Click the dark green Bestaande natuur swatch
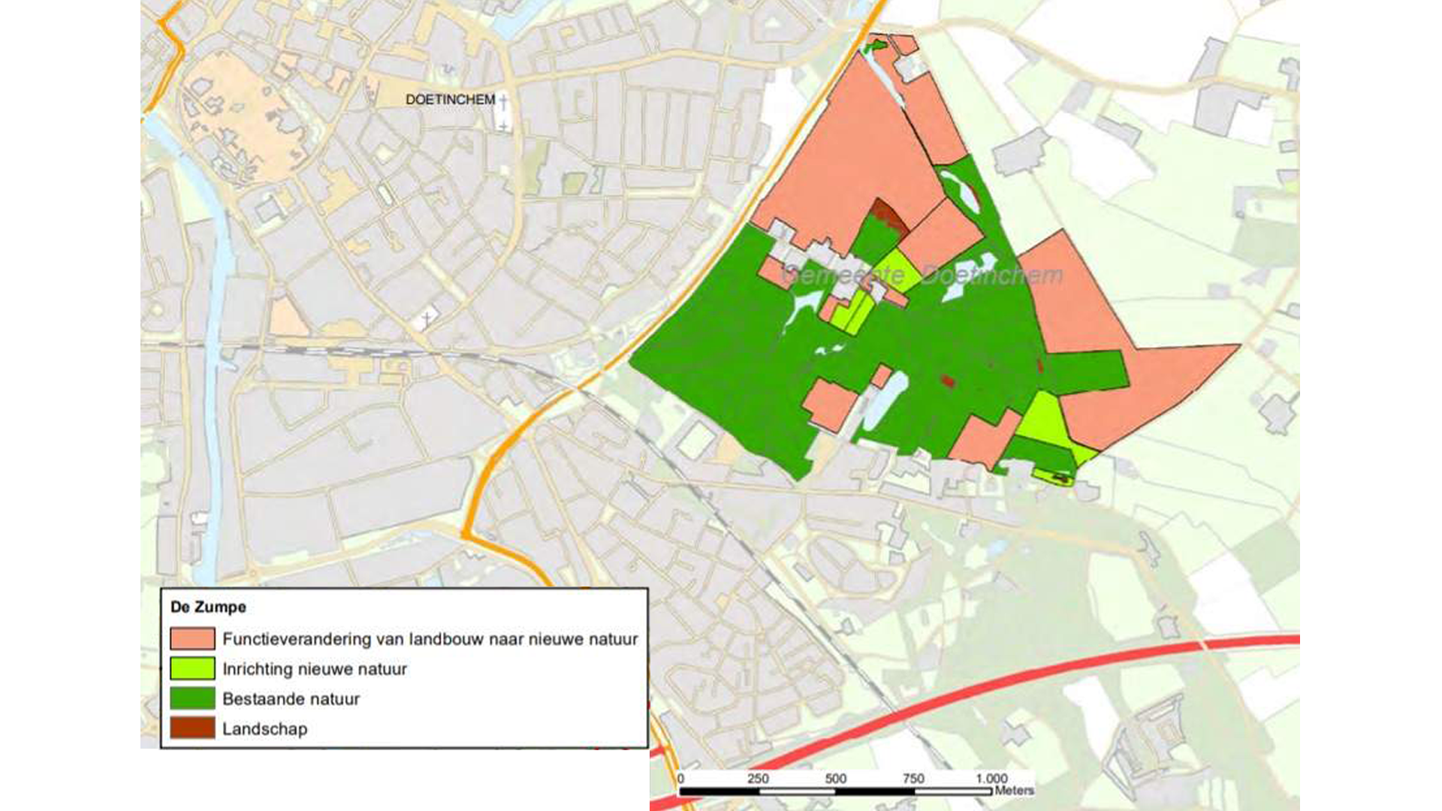 tap(192, 698)
